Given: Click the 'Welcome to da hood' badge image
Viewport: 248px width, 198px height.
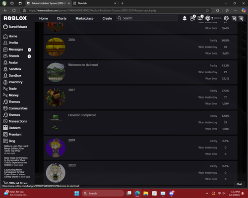Looking at the screenshot, I should (56, 72).
